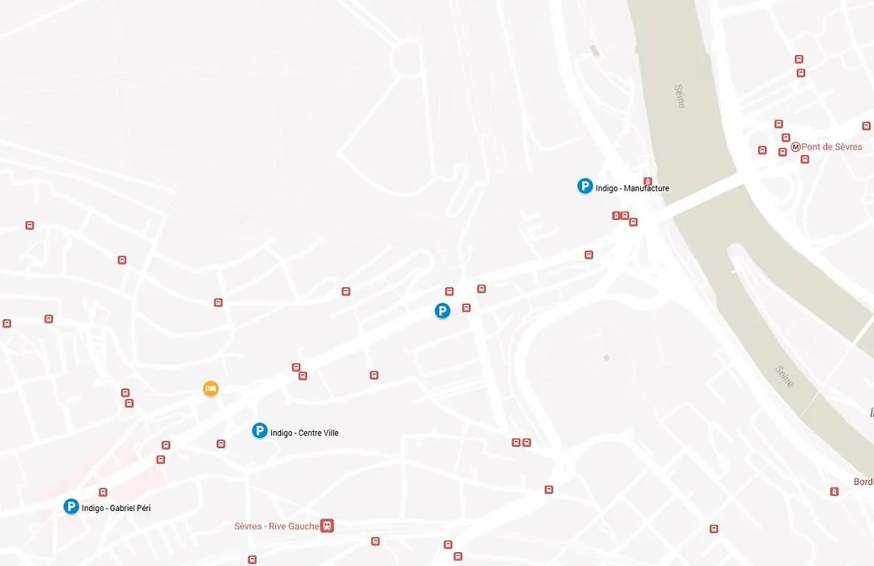This screenshot has width=874, height=566.
Task: Click the bus stop right of unlabeled parking marker
Action: pyautogui.click(x=467, y=308)
